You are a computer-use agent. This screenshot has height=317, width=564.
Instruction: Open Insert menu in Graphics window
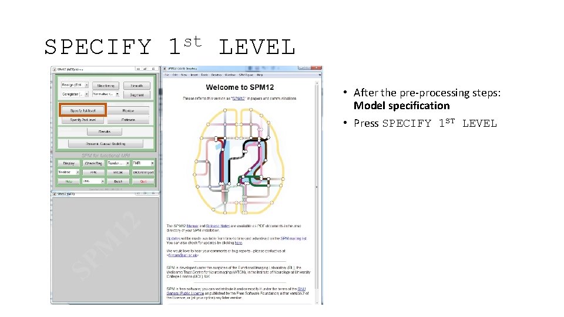point(194,75)
